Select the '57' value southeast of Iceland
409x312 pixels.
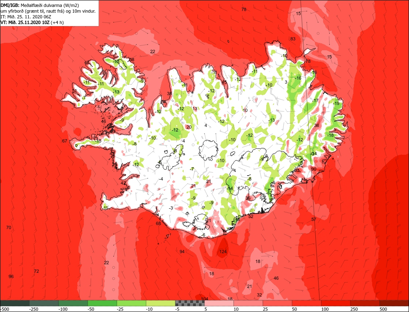(x=314, y=220)
